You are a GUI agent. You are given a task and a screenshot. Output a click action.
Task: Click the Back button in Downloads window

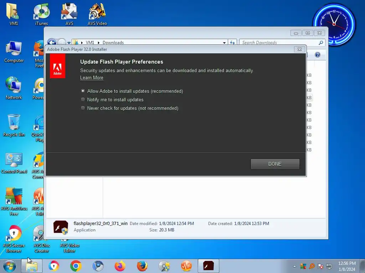point(52,42)
